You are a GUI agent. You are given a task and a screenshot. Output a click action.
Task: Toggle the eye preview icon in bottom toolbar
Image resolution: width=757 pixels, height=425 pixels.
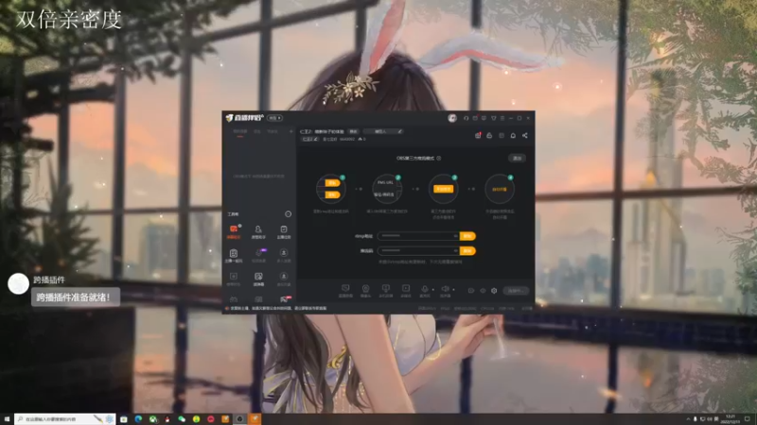pyautogui.click(x=483, y=291)
